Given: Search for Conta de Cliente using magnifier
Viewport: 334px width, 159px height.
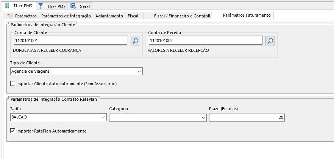Looking at the screenshot, I should point(135,41).
